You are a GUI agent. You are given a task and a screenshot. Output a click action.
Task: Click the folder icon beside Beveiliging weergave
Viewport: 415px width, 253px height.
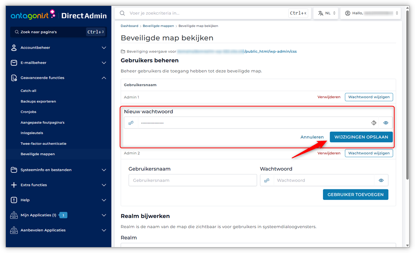point(123,52)
